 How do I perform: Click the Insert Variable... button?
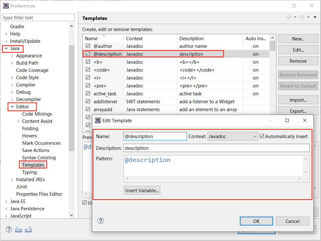[142, 190]
